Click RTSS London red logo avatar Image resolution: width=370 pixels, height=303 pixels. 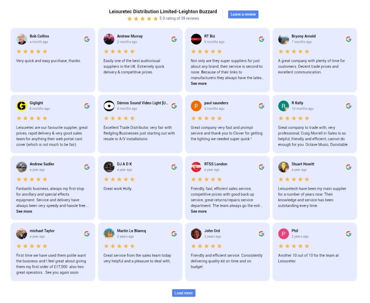(196, 167)
